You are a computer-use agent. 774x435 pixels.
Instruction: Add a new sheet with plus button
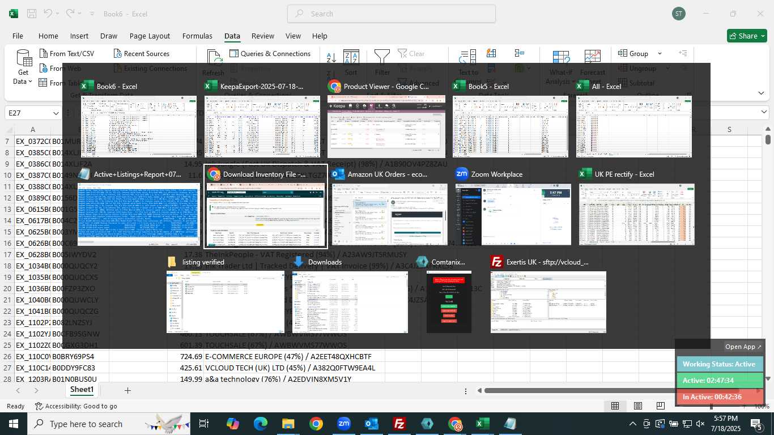[127, 390]
